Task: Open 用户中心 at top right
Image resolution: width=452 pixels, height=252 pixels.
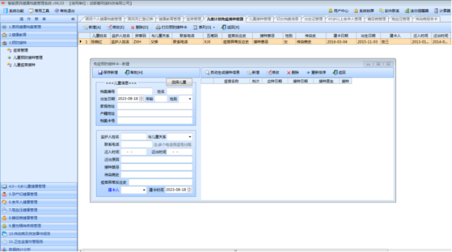Action: [x=338, y=10]
